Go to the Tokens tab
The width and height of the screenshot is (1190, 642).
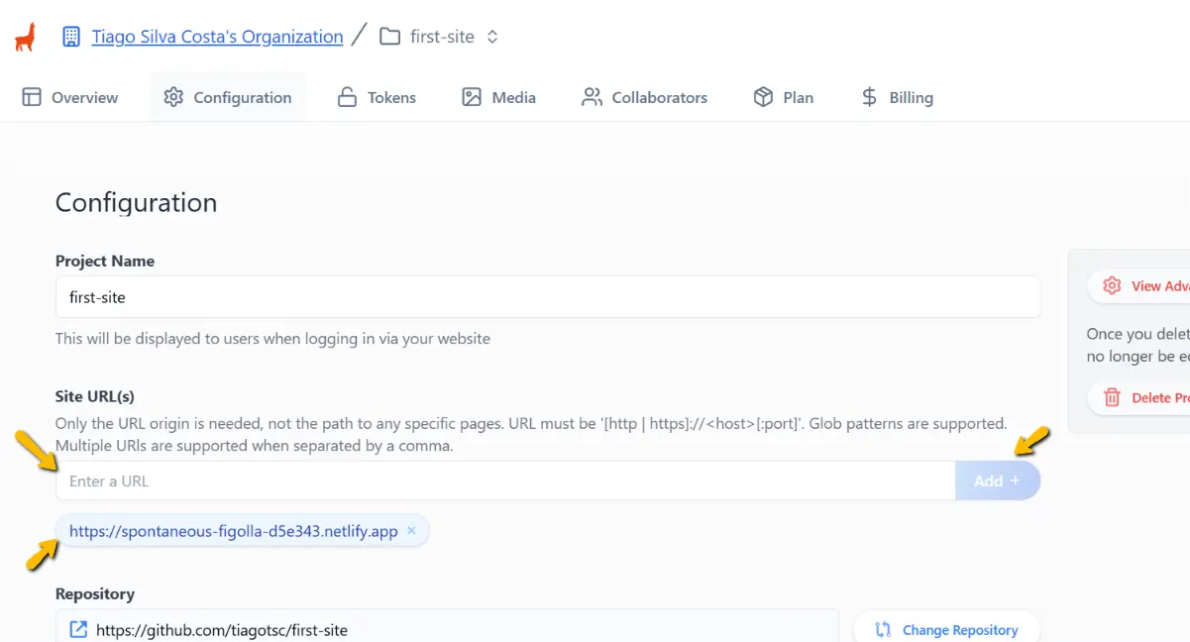pos(377,97)
